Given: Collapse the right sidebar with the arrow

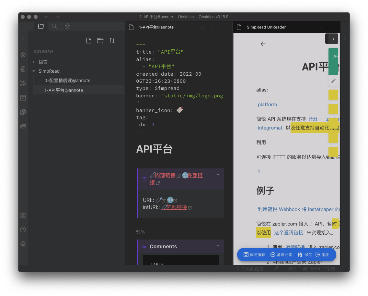Looking at the screenshot, I should (x=345, y=38).
